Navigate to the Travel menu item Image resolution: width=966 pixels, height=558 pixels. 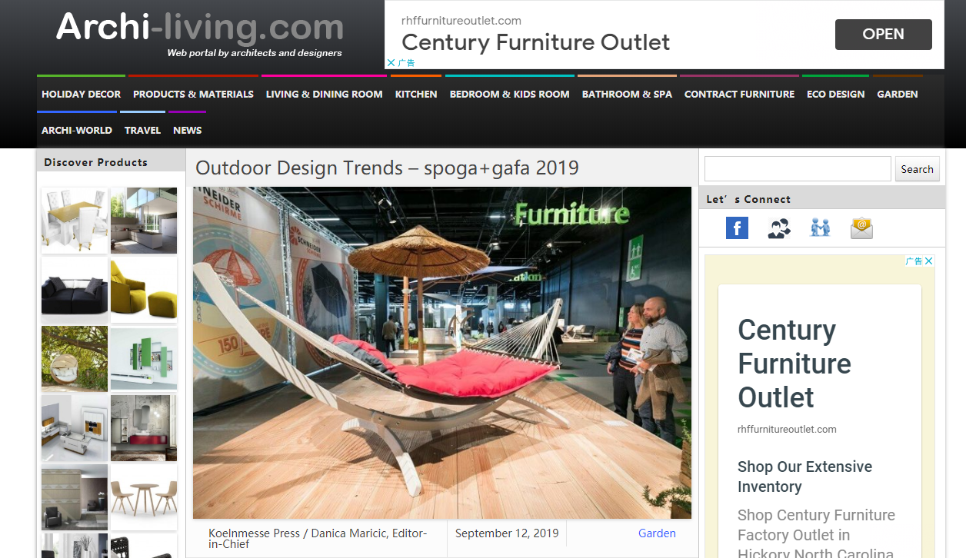tap(142, 130)
